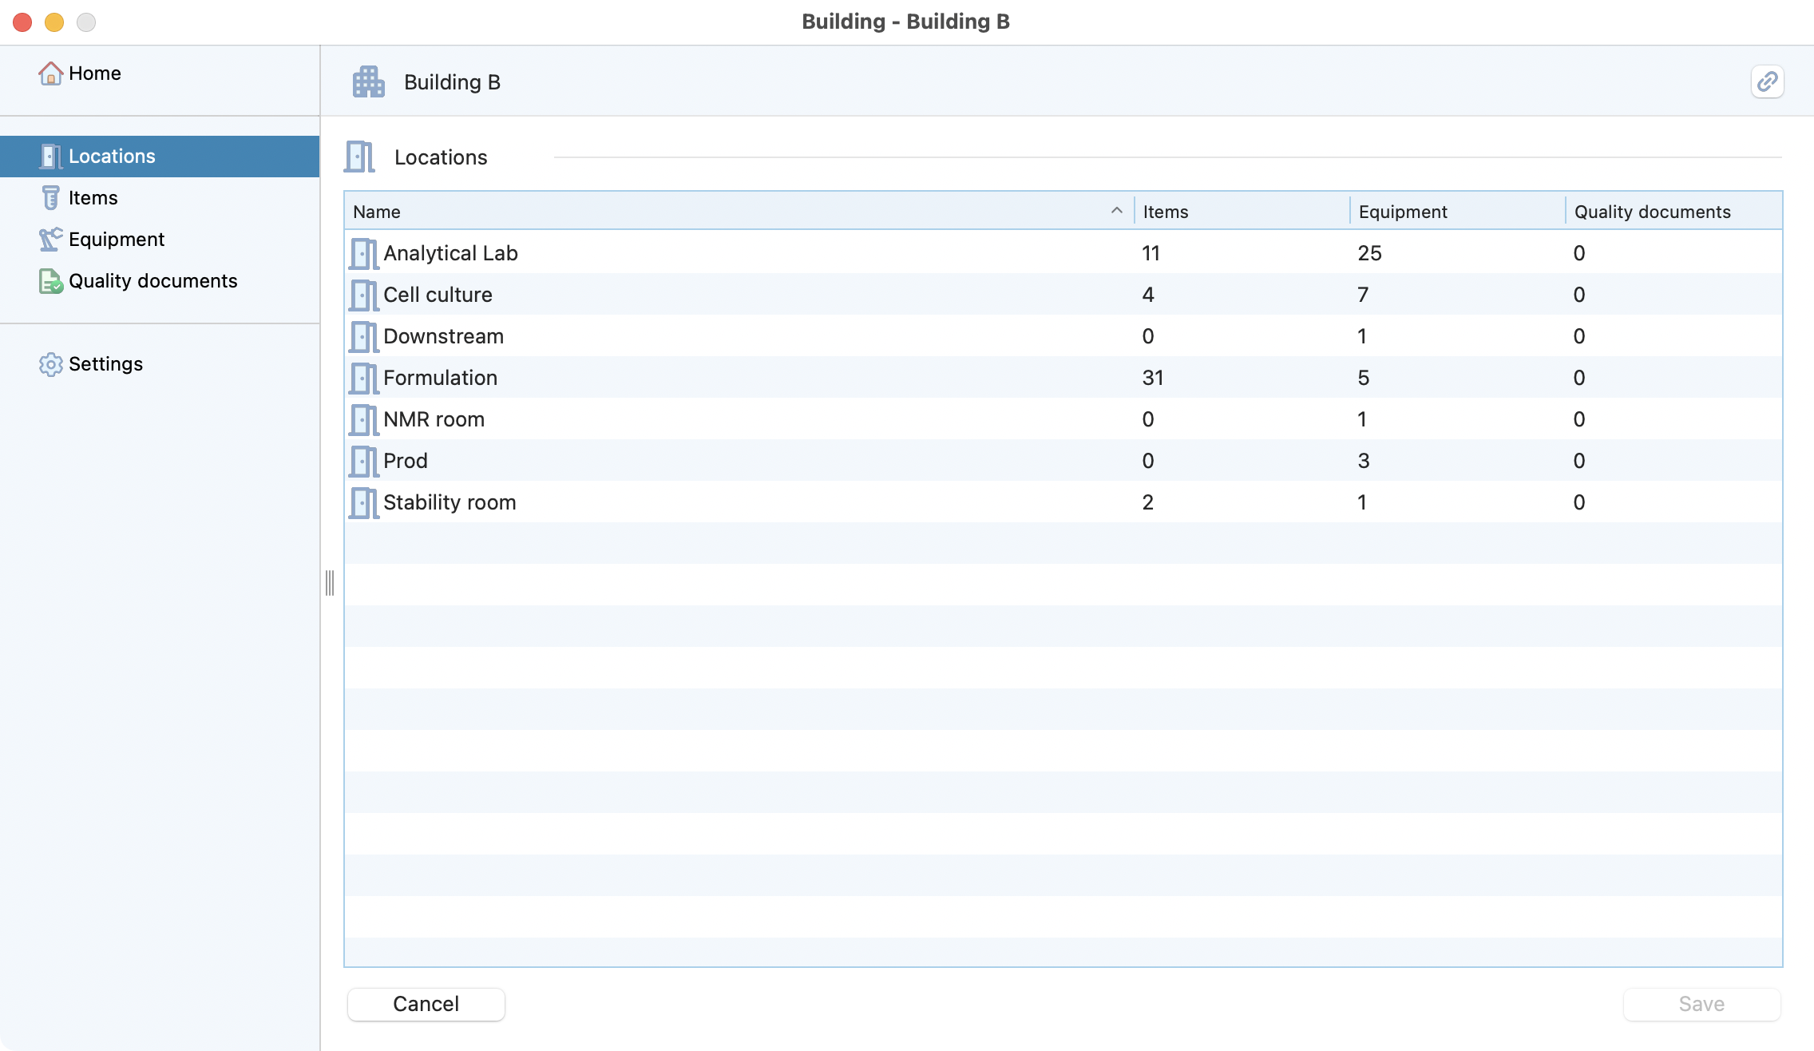This screenshot has width=1814, height=1051.
Task: Click the red close window button
Action: [x=22, y=22]
